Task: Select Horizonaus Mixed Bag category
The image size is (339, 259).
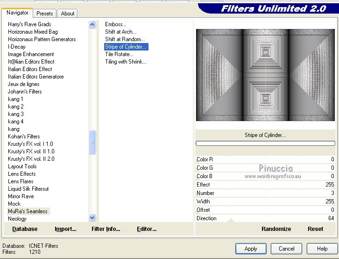Action: click(33, 32)
